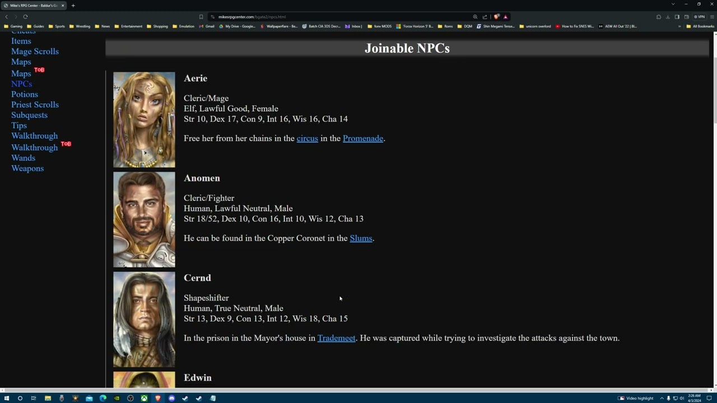
Task: Open the Brave Wallet icon
Action: [687, 17]
